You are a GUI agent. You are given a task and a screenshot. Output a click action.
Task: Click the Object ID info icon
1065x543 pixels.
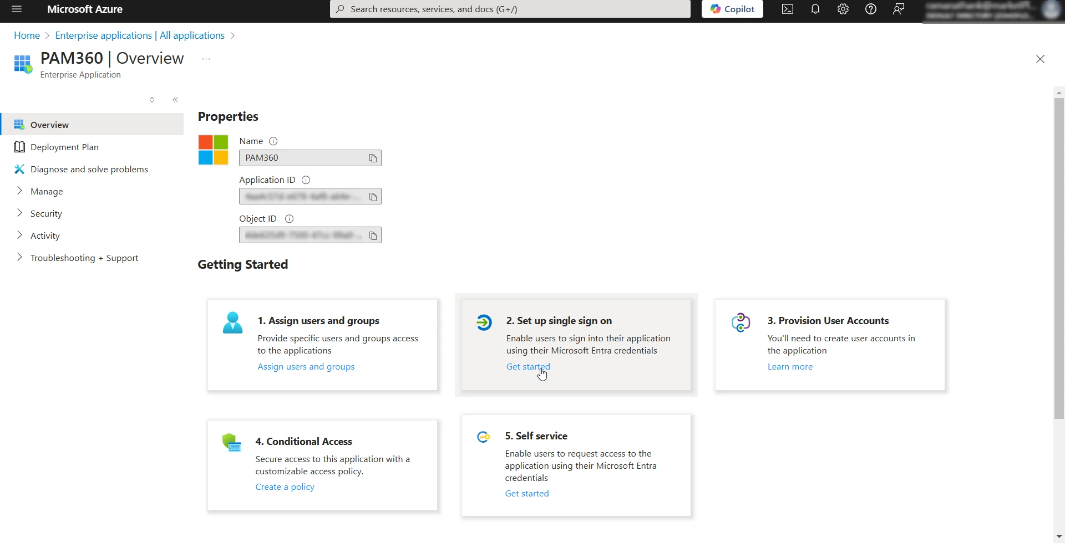[x=288, y=218]
